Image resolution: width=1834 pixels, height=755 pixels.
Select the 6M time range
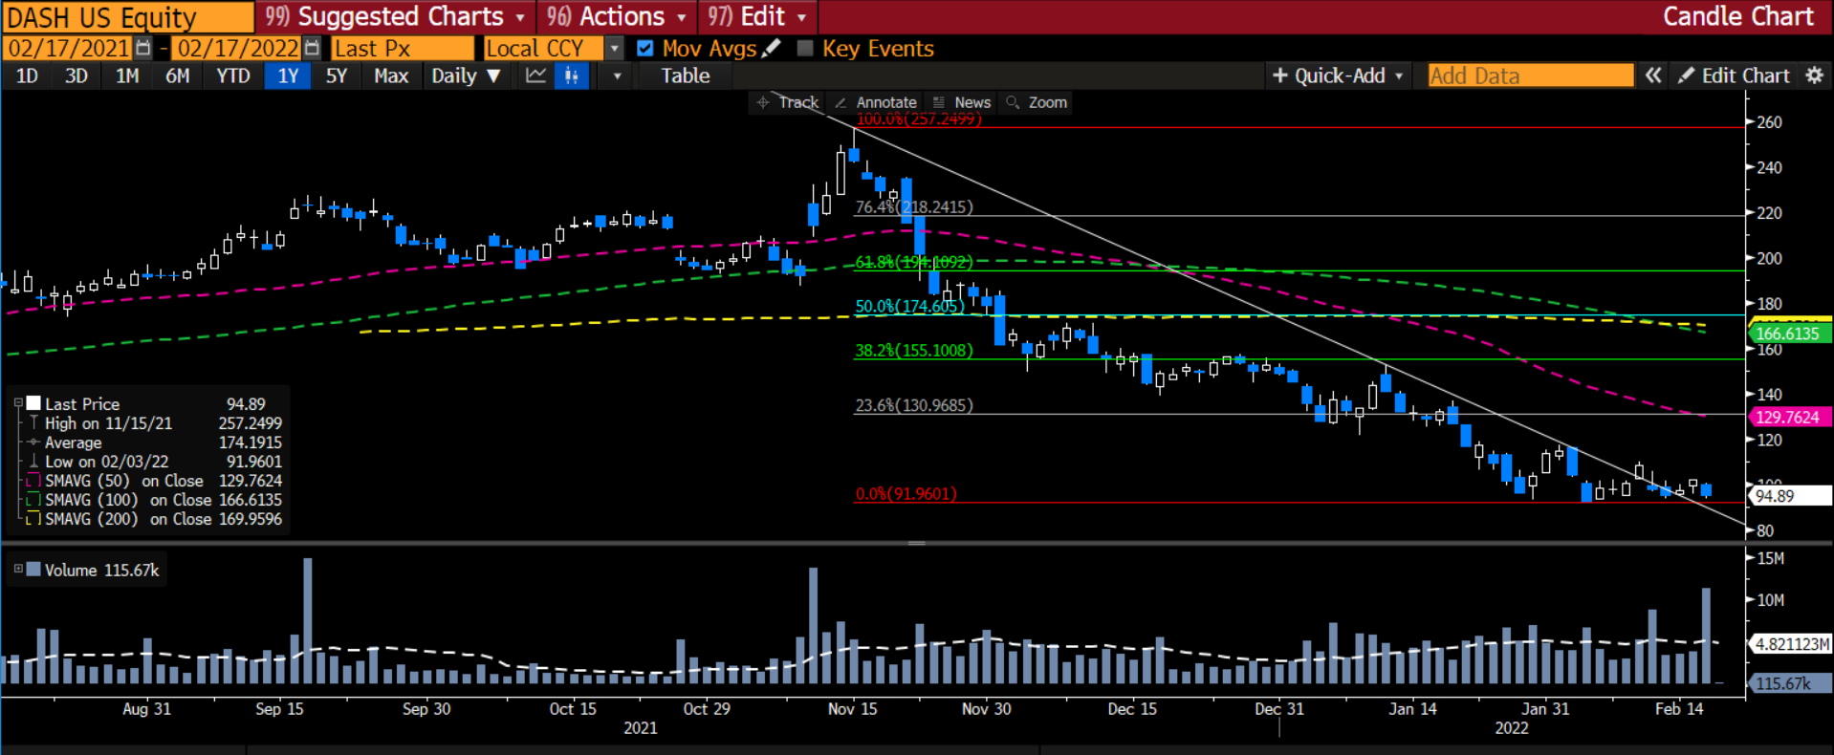tap(178, 75)
